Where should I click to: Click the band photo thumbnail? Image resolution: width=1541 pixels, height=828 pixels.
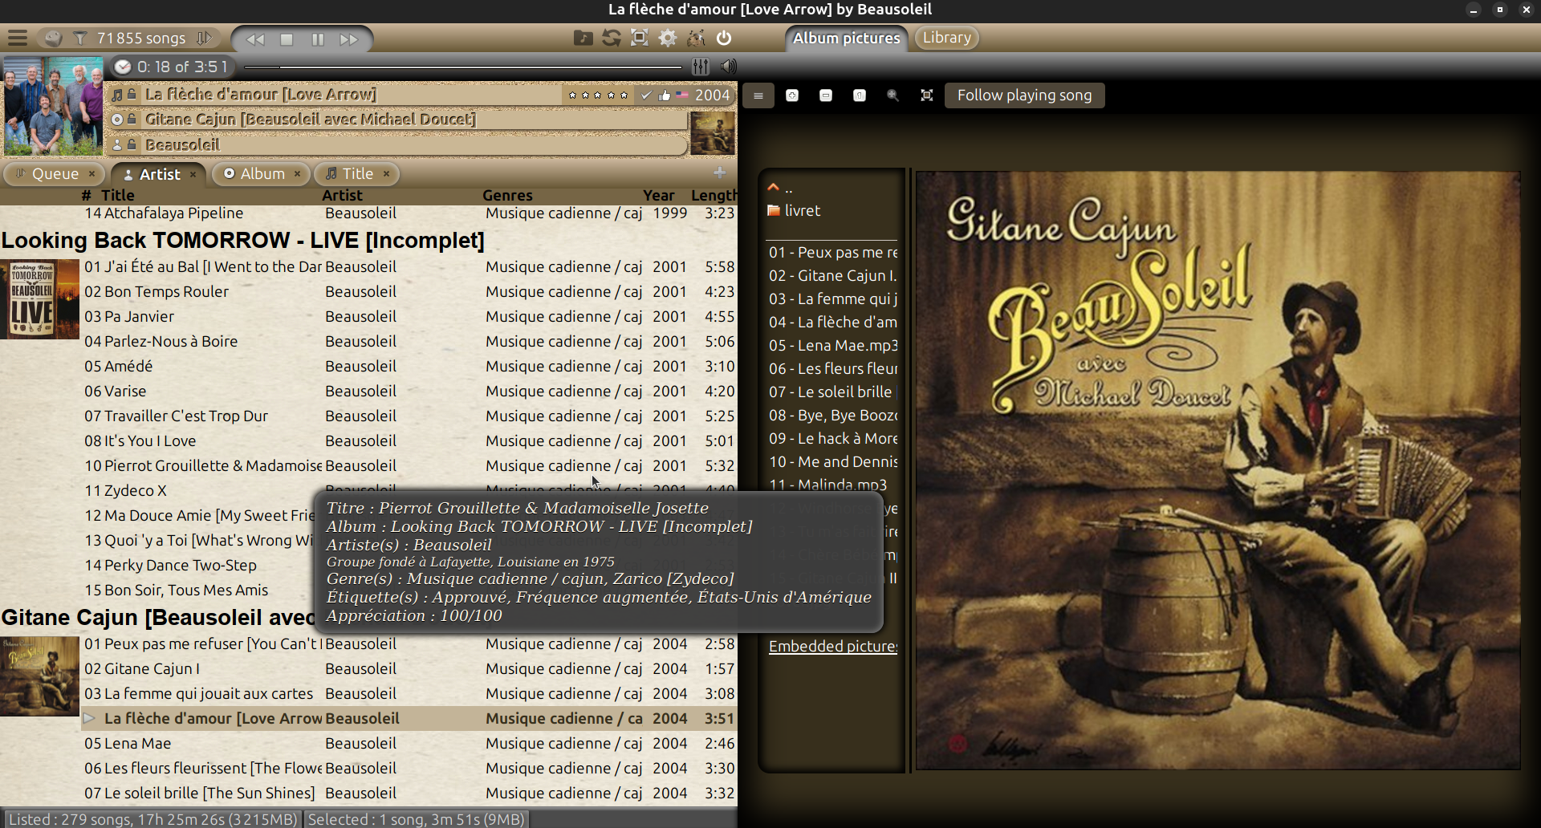pyautogui.click(x=53, y=106)
